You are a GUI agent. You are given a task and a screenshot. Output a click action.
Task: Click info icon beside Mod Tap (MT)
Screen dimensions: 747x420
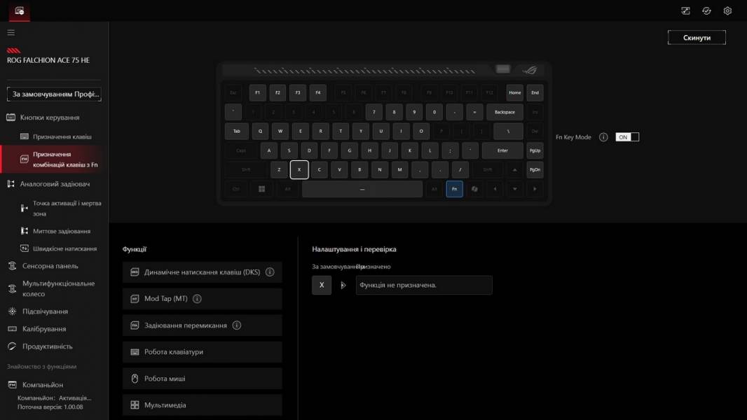click(x=197, y=299)
